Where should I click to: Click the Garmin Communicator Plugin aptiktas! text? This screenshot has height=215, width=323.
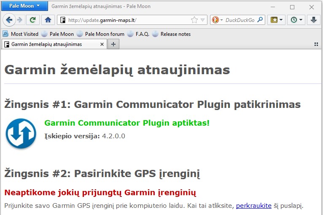[x=127, y=123]
